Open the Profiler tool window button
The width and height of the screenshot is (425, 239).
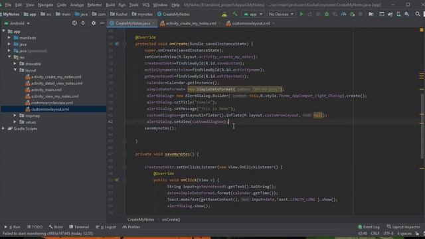131,227
